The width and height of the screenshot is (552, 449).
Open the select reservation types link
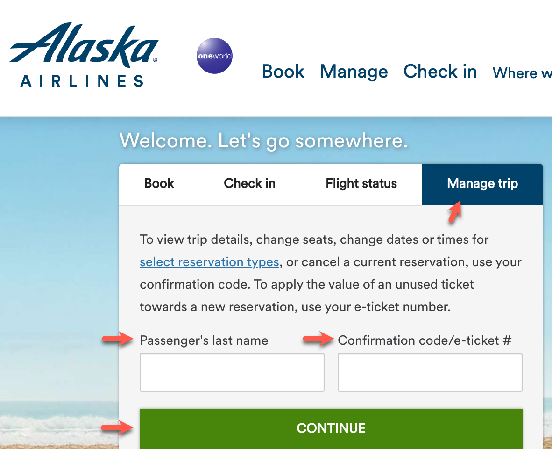(209, 262)
